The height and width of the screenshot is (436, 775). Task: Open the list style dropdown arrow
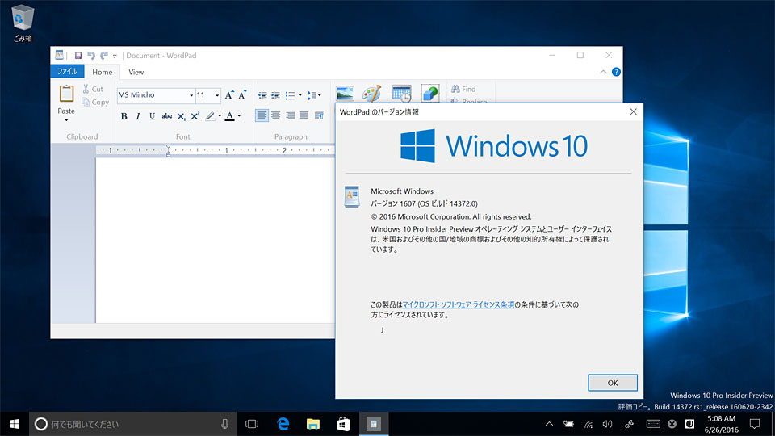300,95
